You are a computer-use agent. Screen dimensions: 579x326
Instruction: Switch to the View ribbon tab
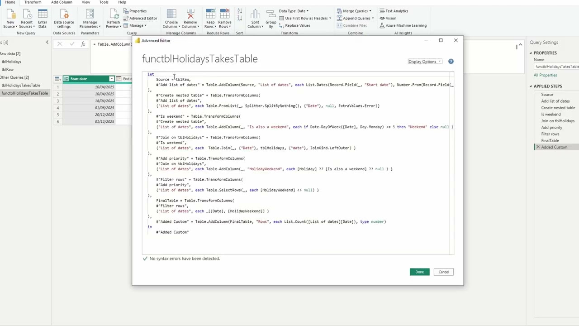(85, 2)
